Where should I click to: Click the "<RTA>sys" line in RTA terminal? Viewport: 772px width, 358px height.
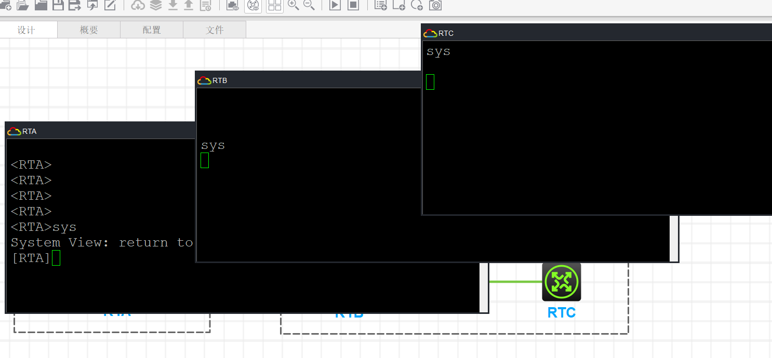[44, 227]
